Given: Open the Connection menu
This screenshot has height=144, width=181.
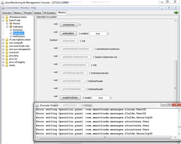Looking at the screenshot, I should pyautogui.click(x=12, y=8).
